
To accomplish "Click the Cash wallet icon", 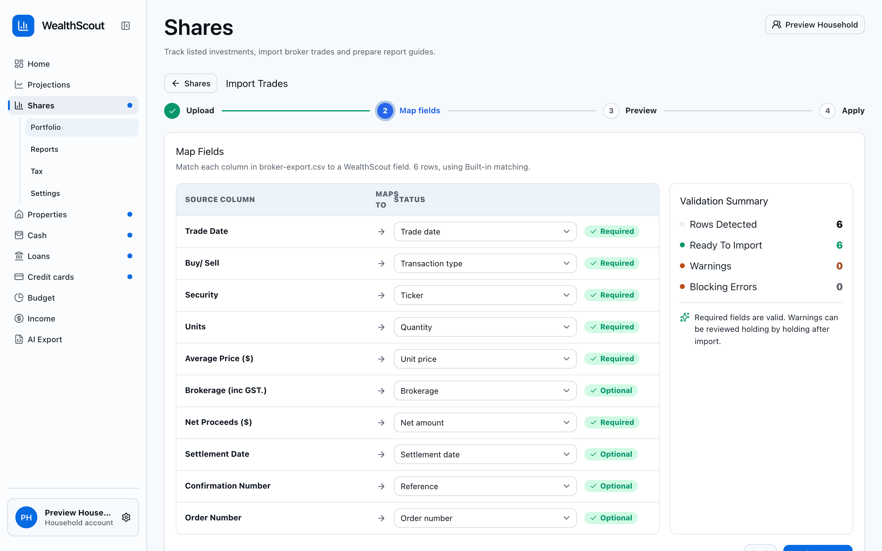I will (x=19, y=235).
